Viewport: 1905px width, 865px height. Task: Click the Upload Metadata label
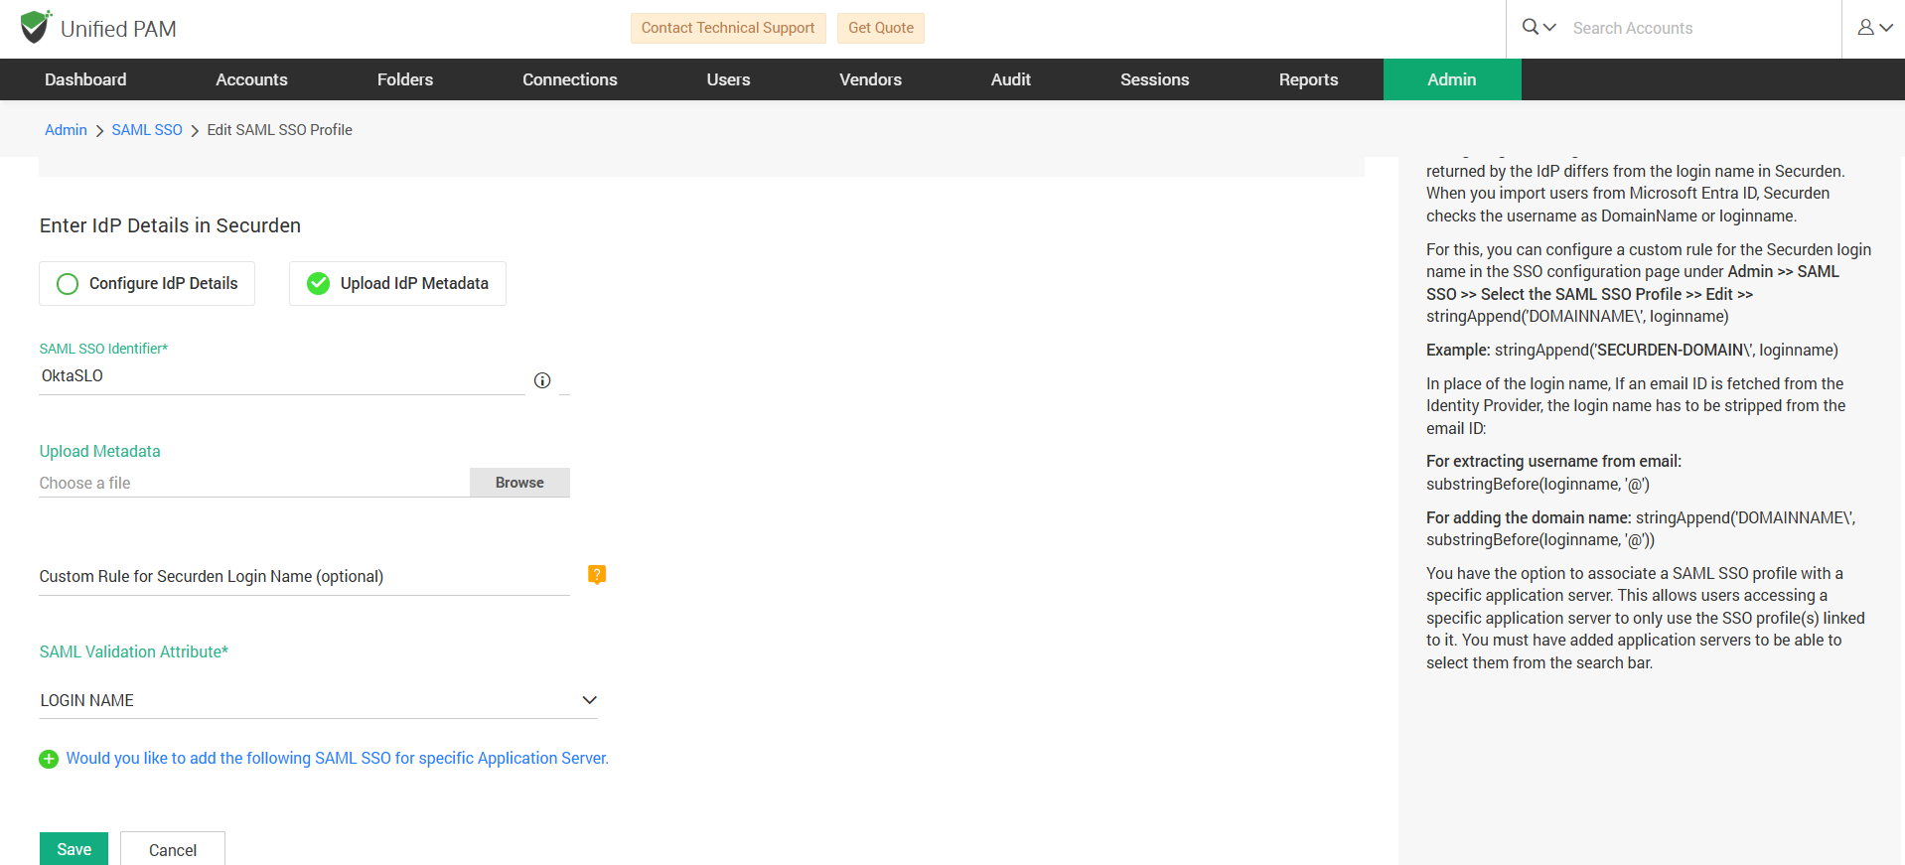pyautogui.click(x=99, y=451)
